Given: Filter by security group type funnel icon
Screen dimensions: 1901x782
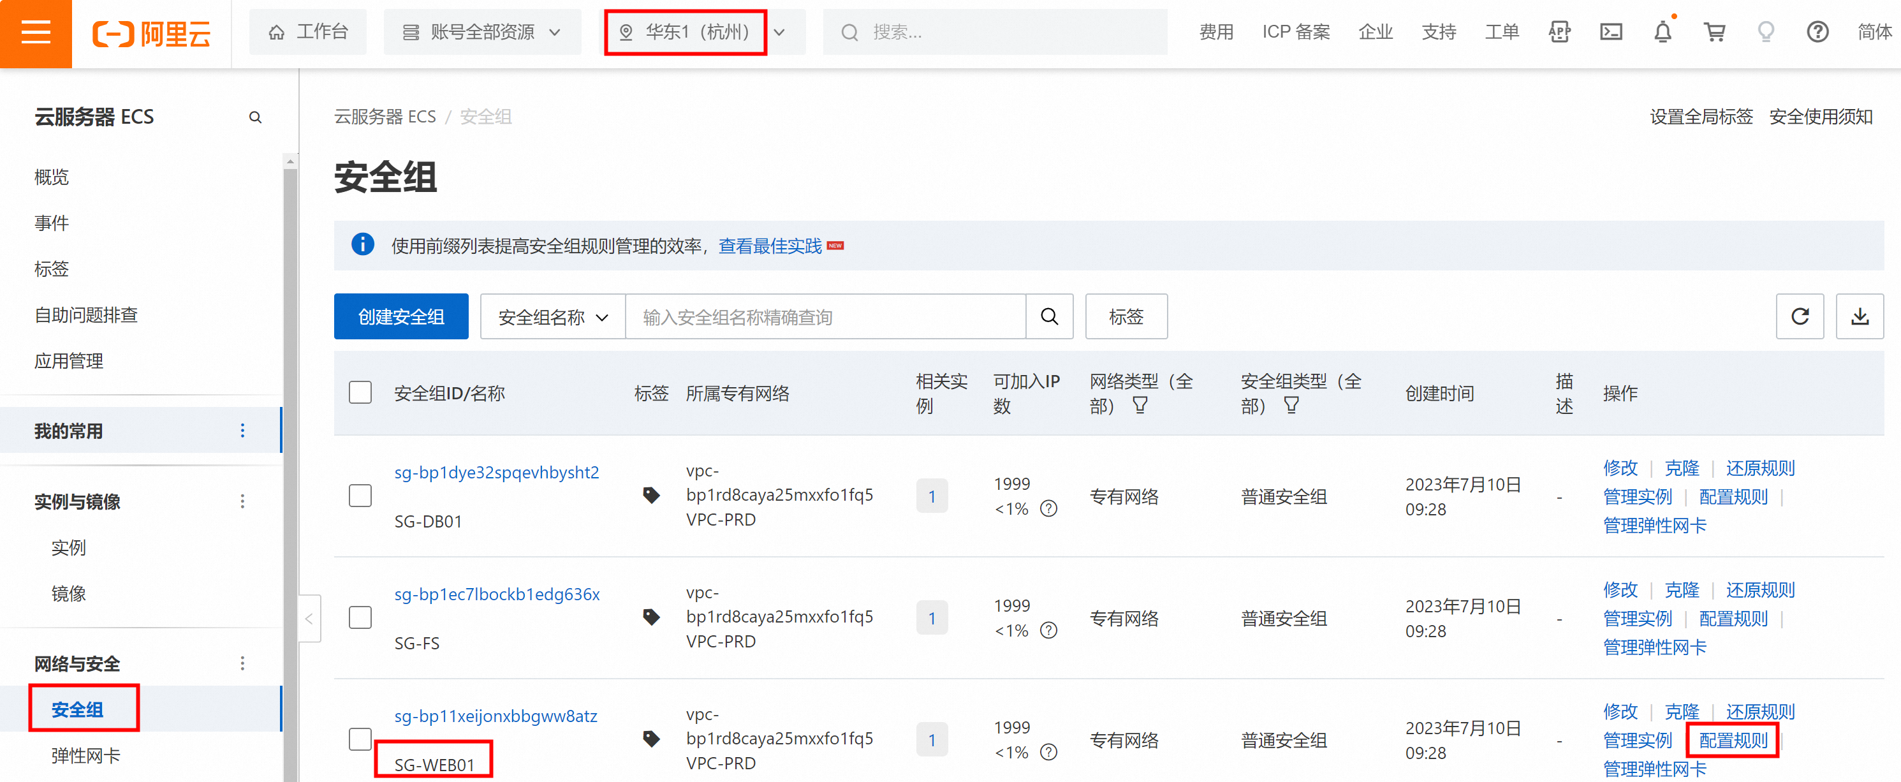Looking at the screenshot, I should point(1291,406).
